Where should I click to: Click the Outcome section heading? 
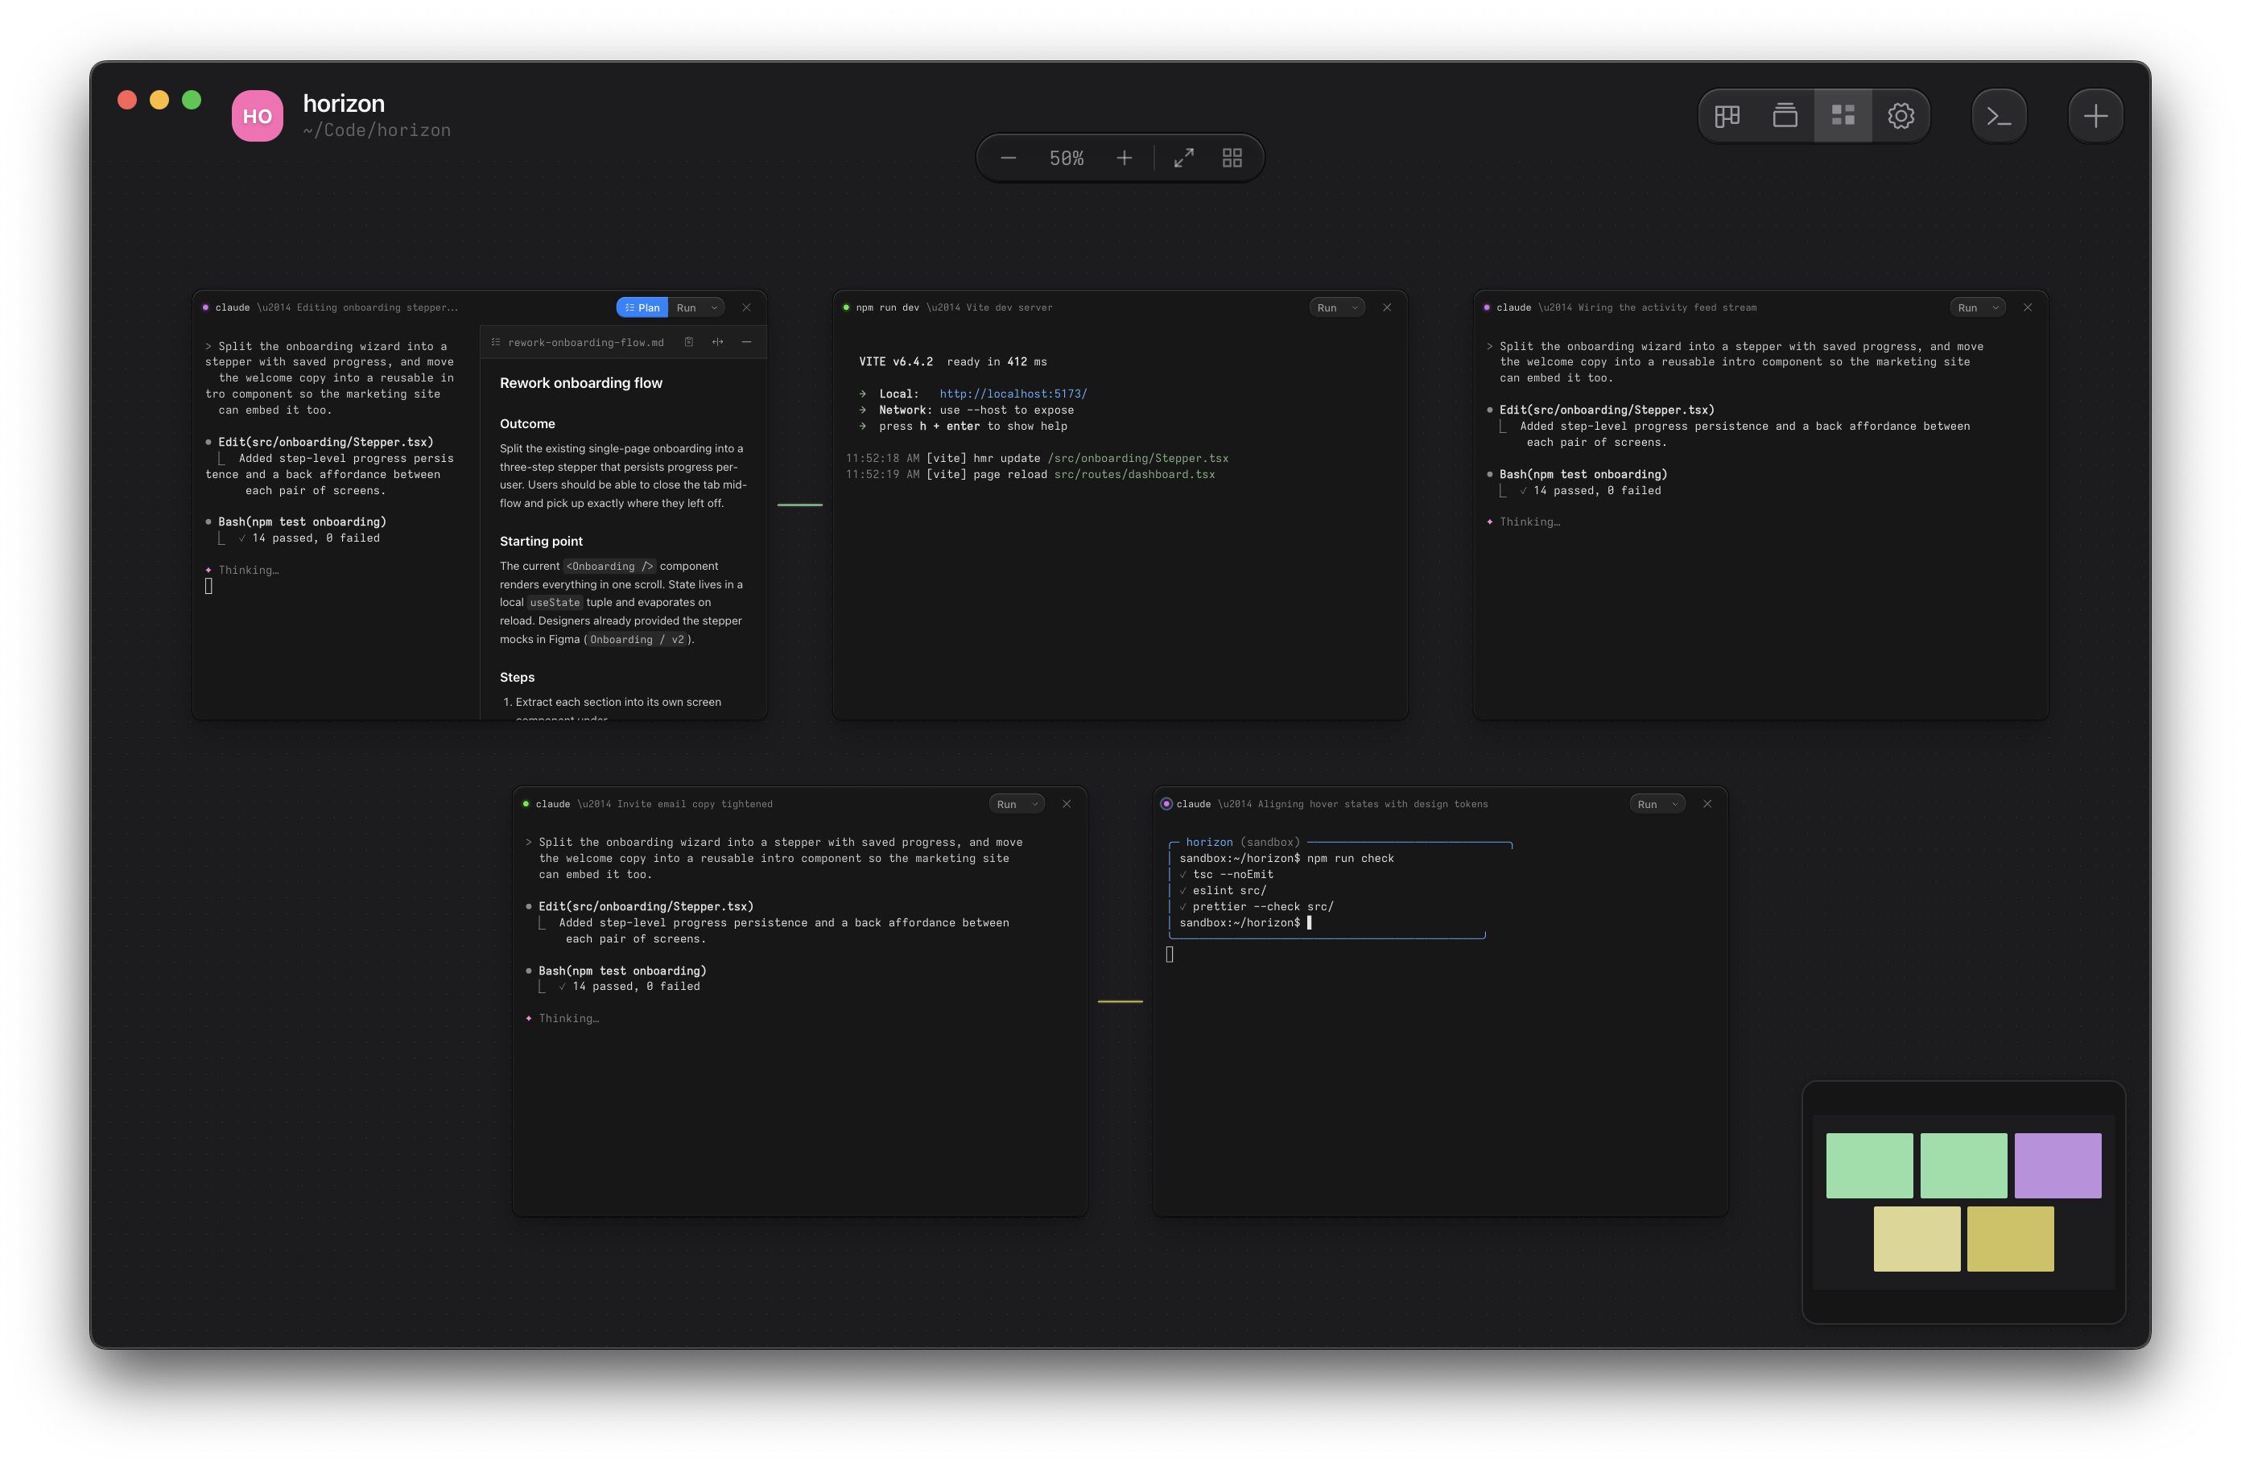527,423
